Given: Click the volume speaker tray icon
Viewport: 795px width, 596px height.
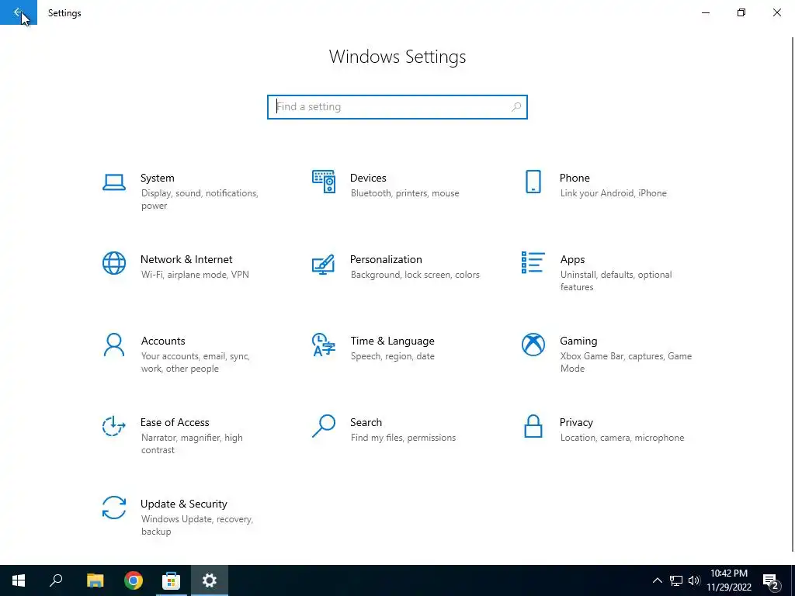Looking at the screenshot, I should [x=694, y=580].
